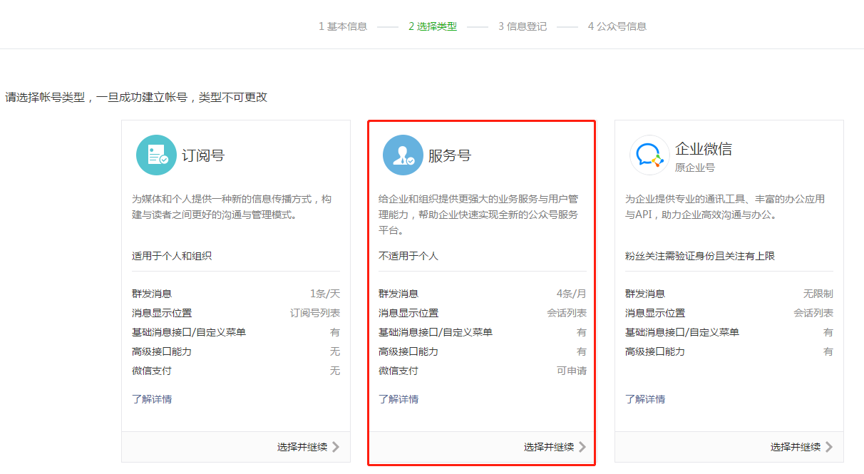Click 消息显示位置 label in 订阅号 card
Viewport: 864px width, 474px height.
click(162, 313)
